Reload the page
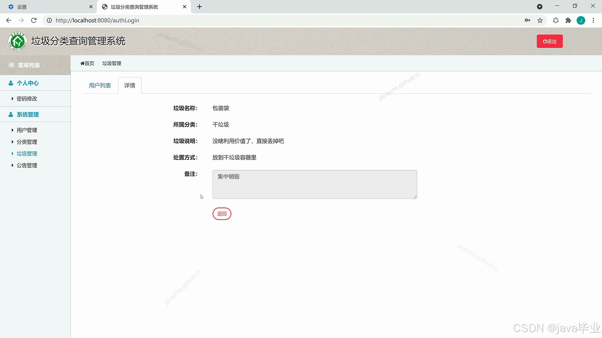 pyautogui.click(x=34, y=20)
